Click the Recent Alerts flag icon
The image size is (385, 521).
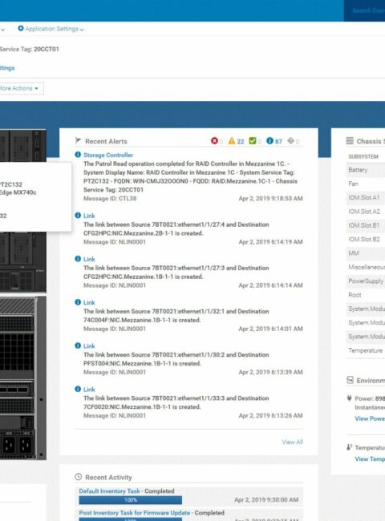pyautogui.click(x=79, y=141)
